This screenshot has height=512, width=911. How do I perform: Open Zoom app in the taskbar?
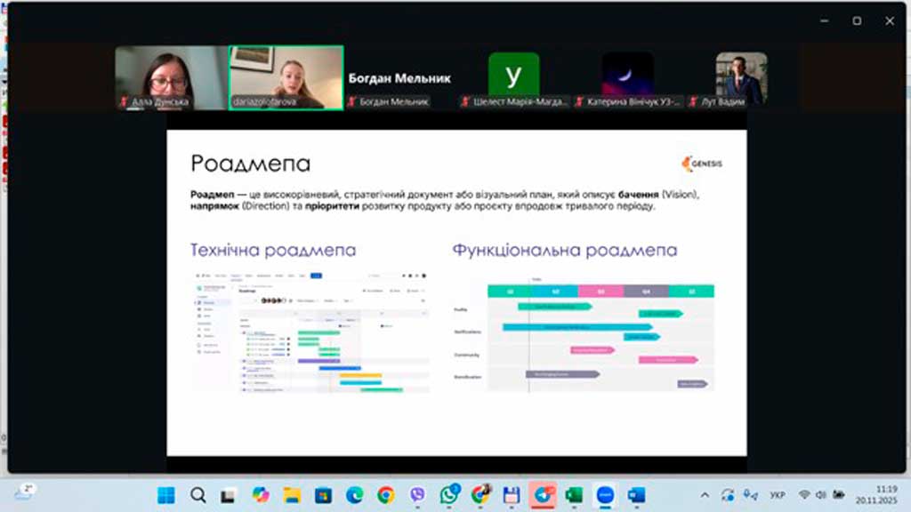click(606, 494)
